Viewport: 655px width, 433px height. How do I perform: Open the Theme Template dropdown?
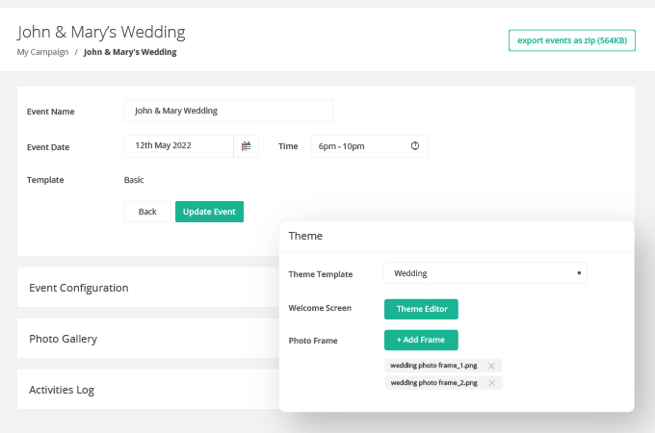pos(485,273)
